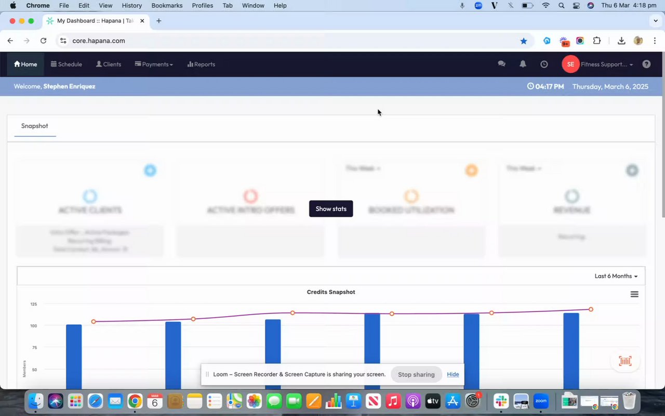Bookmark this page with the star icon
This screenshot has height=416, width=665.
click(x=524, y=41)
